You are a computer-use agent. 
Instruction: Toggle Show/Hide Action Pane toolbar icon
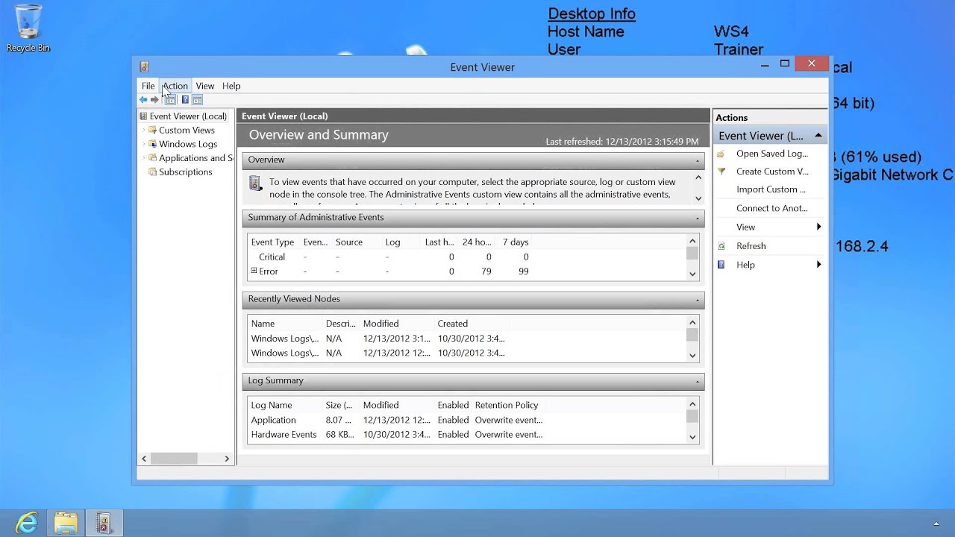coord(197,100)
